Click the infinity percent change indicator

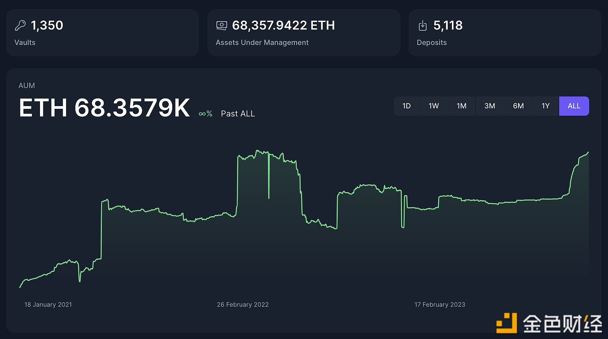point(206,114)
